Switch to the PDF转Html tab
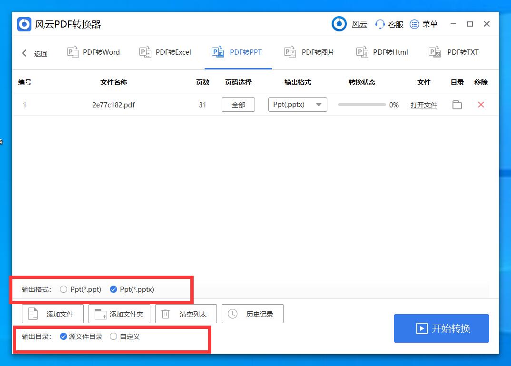 pyautogui.click(x=382, y=52)
